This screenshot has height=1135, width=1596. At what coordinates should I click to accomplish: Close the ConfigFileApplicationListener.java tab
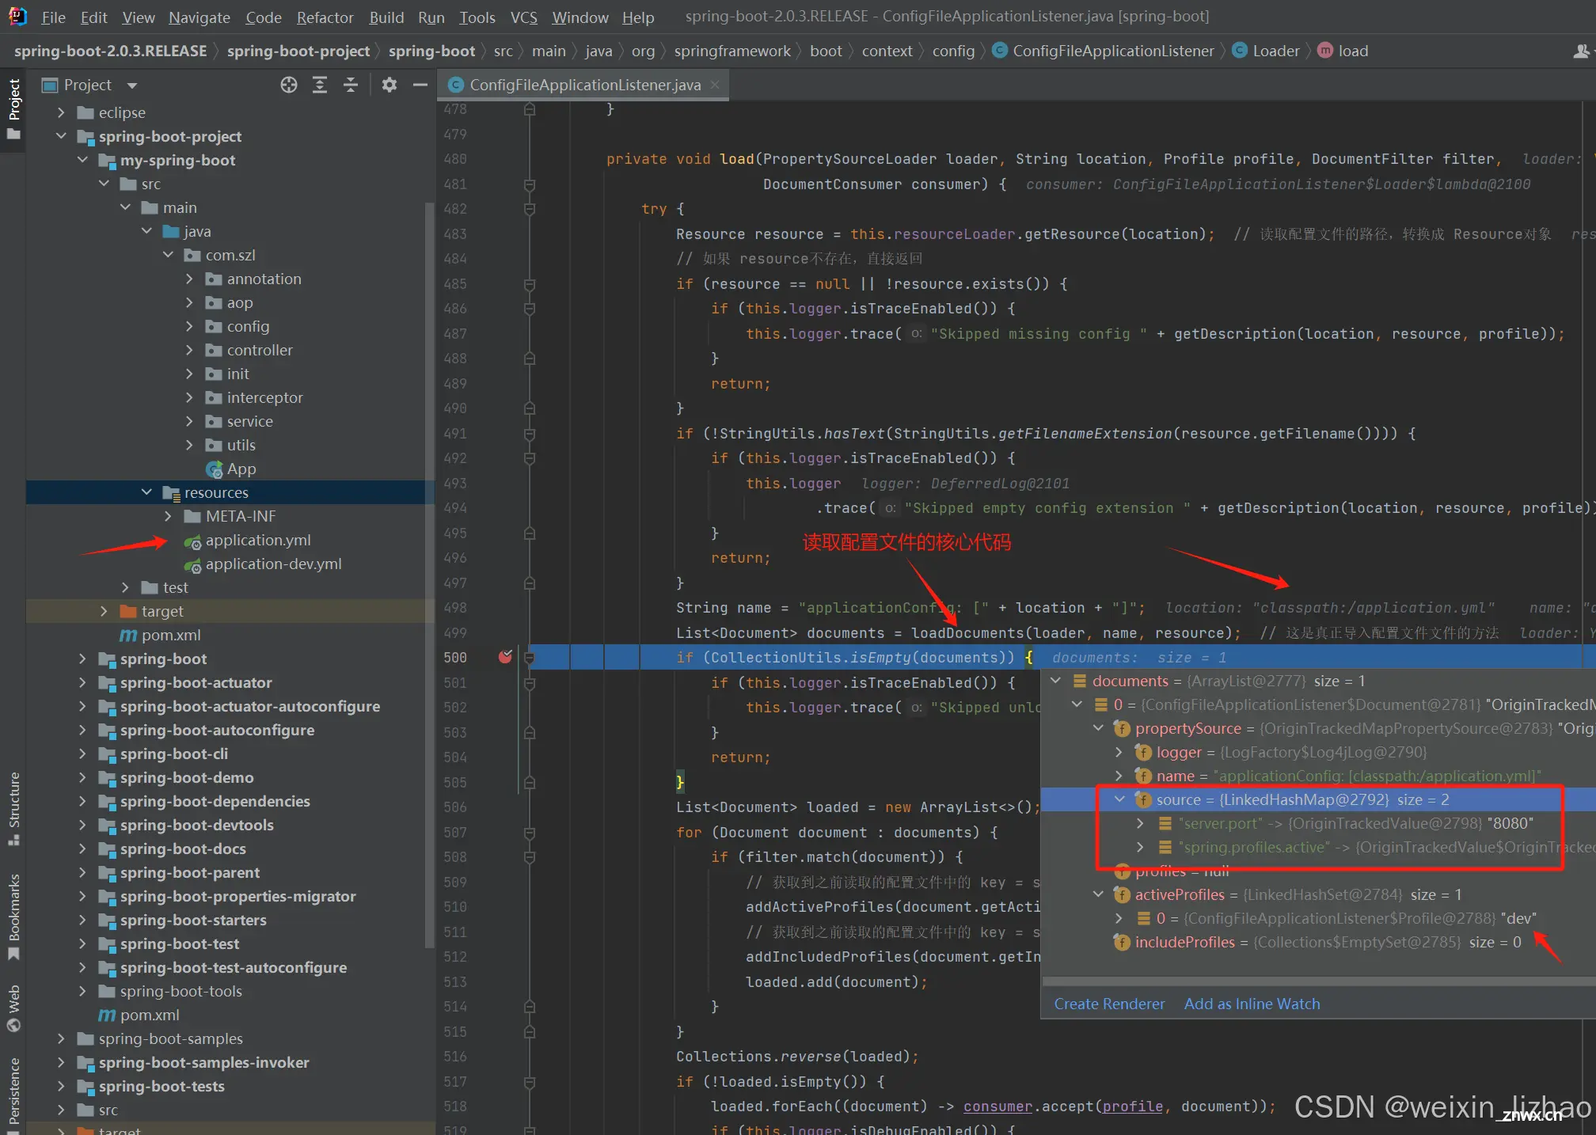[x=715, y=85]
